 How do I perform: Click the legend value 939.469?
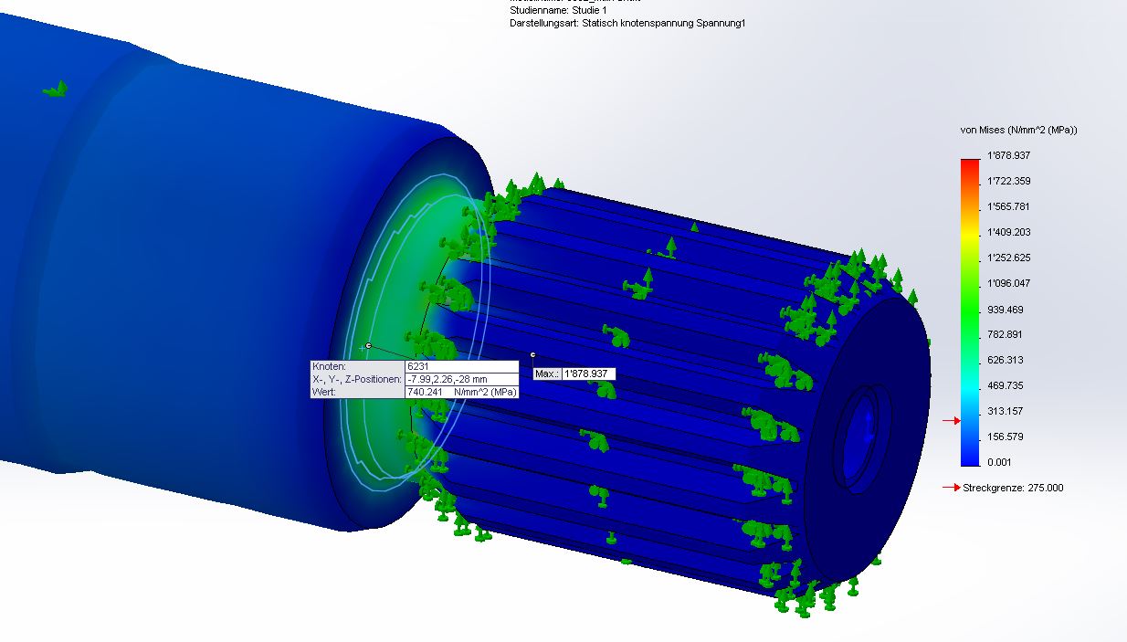[x=1006, y=310]
